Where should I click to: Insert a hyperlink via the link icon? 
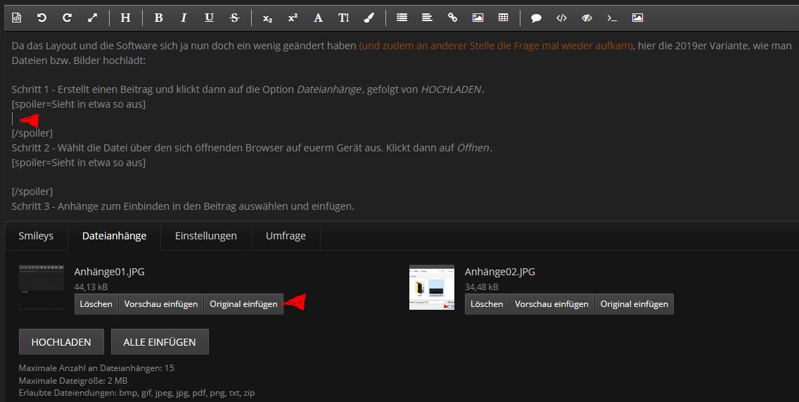tap(452, 18)
